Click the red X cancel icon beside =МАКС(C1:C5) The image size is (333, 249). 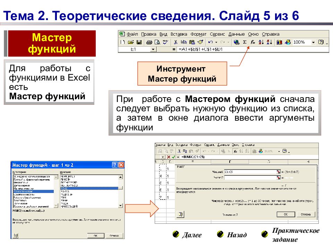169,157
